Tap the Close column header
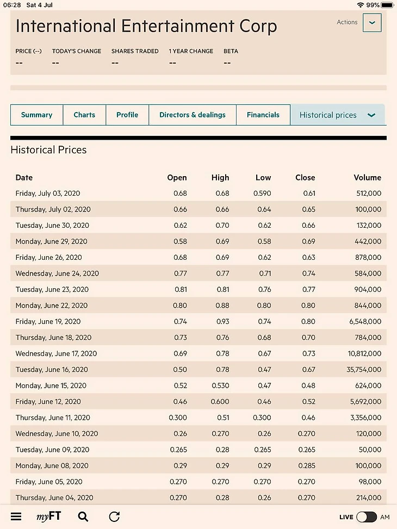 point(305,177)
